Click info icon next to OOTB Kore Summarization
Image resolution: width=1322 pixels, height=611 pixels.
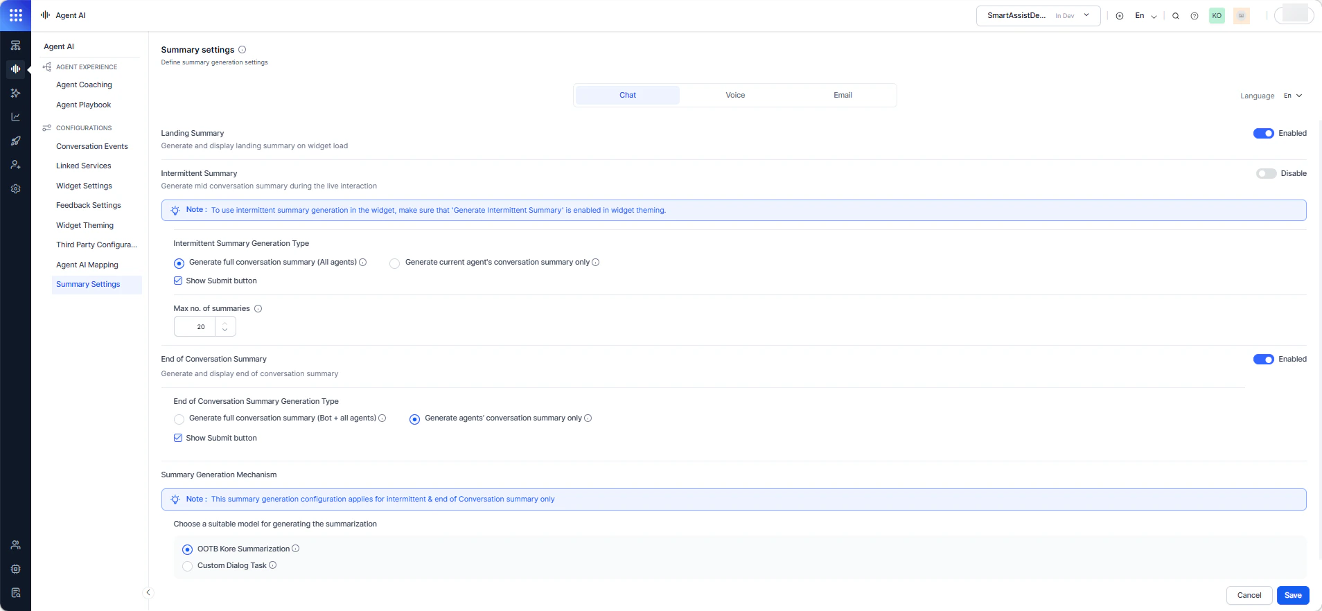[296, 549]
